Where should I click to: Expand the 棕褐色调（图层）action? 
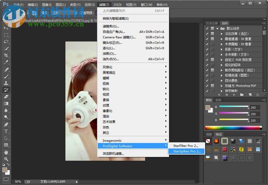click(222, 75)
